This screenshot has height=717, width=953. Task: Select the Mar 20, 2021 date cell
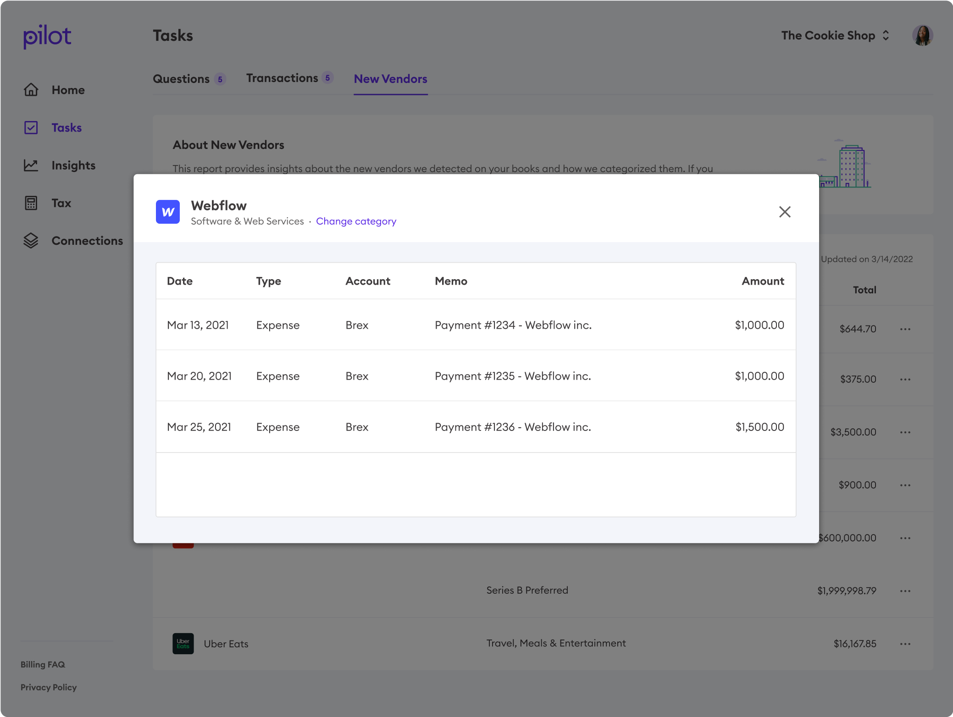click(x=199, y=376)
